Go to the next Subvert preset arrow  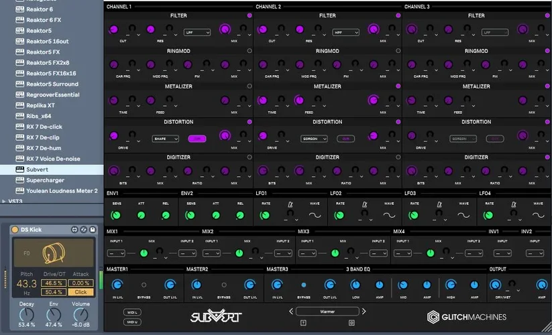coord(364,311)
